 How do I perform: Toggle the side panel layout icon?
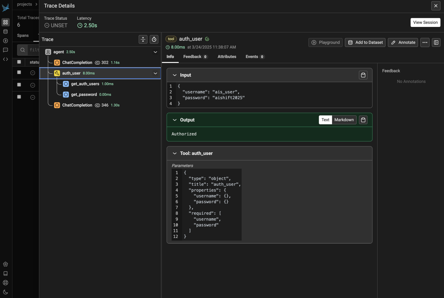(x=436, y=43)
